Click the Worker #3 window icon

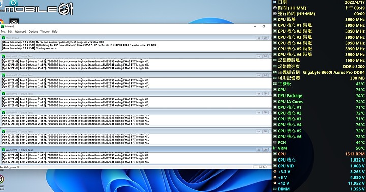[3, 94]
